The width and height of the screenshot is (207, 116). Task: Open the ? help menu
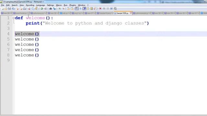tap(88, 5)
